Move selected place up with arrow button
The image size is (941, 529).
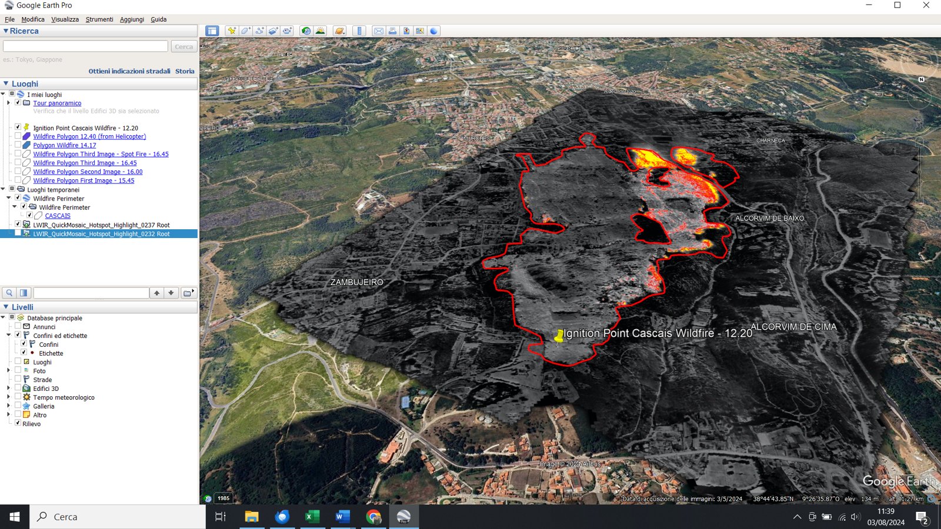157,293
